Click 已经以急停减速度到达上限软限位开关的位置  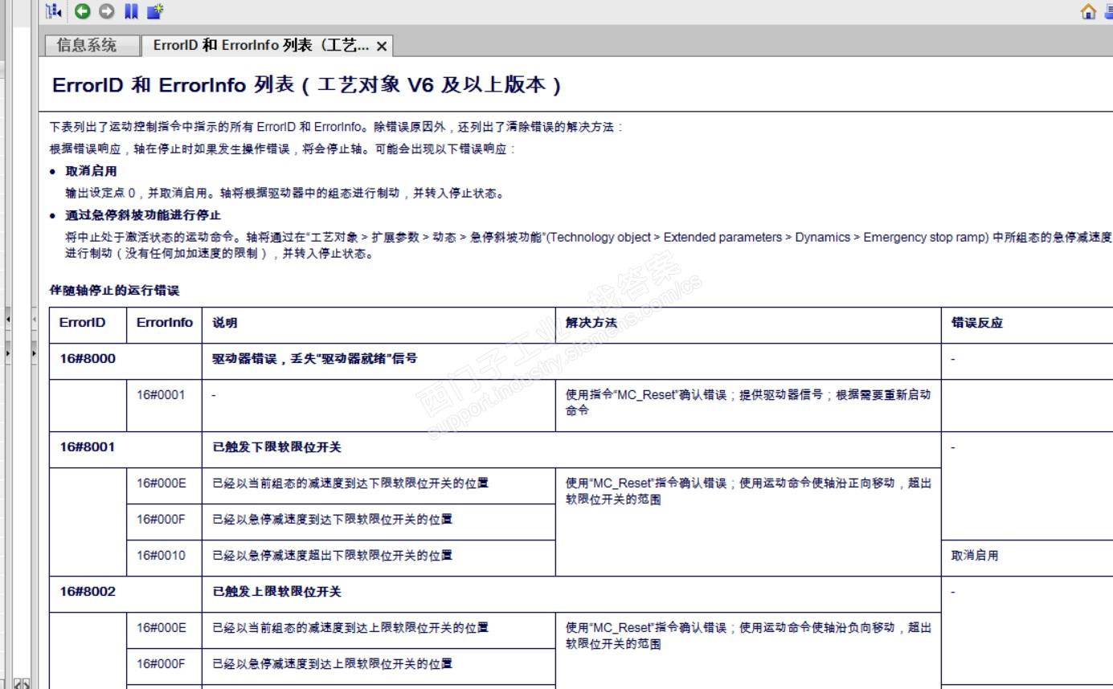(x=332, y=664)
